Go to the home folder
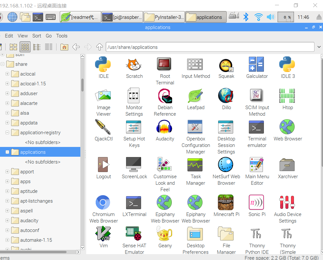This screenshot has width=323, height=260. (x=64, y=47)
